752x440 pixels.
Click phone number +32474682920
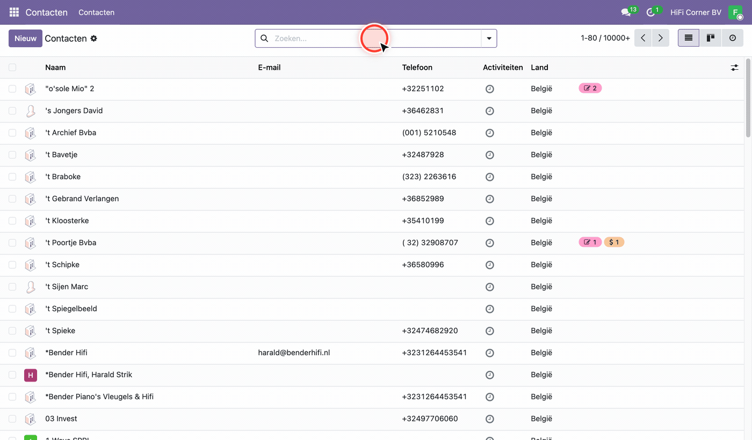[430, 331]
